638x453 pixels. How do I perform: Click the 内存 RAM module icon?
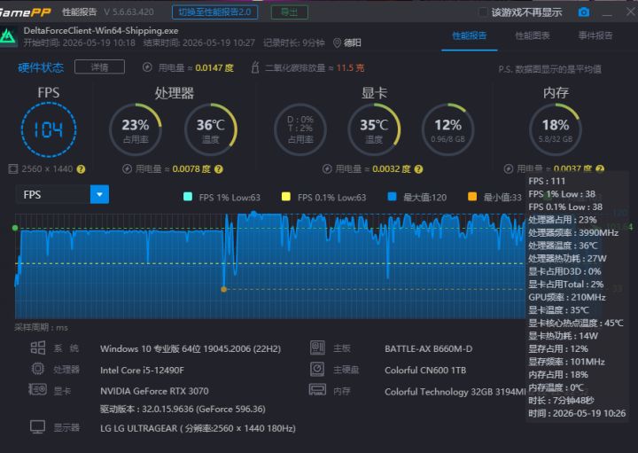click(317, 390)
